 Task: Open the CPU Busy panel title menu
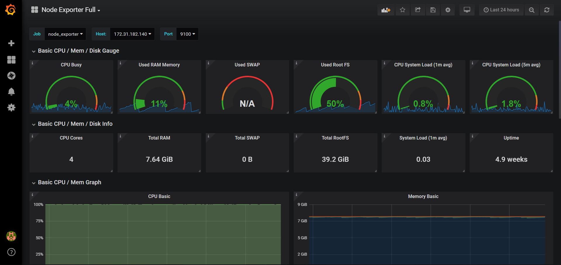point(71,65)
